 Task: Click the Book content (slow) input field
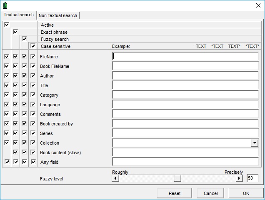click(185, 152)
